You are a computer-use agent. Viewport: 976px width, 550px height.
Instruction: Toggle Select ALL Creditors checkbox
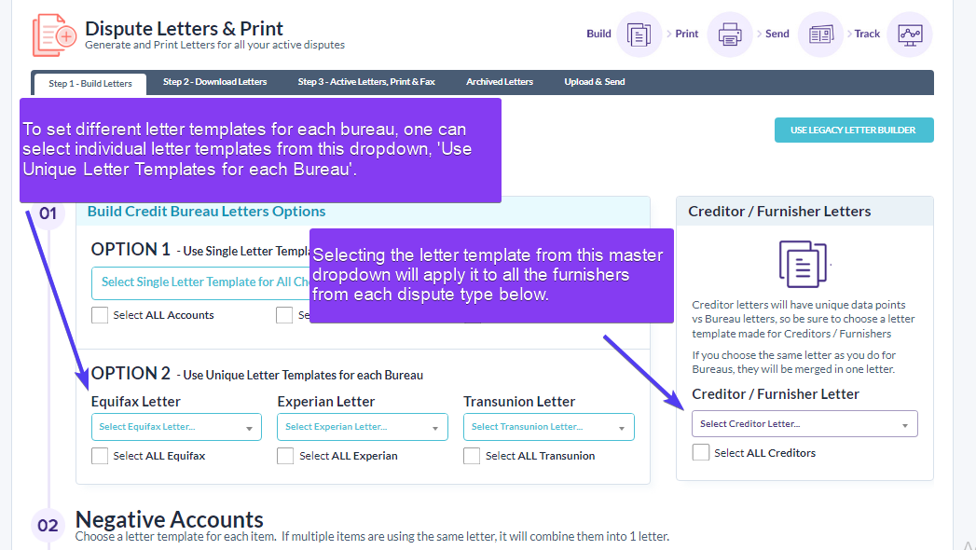[x=701, y=452]
